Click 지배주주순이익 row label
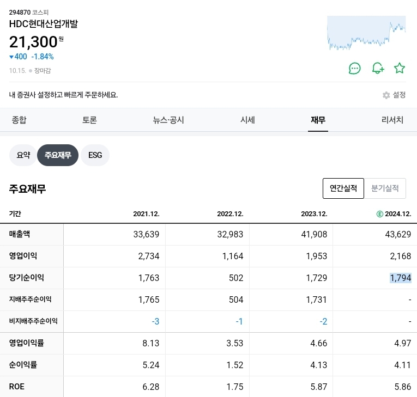 click(x=30, y=300)
